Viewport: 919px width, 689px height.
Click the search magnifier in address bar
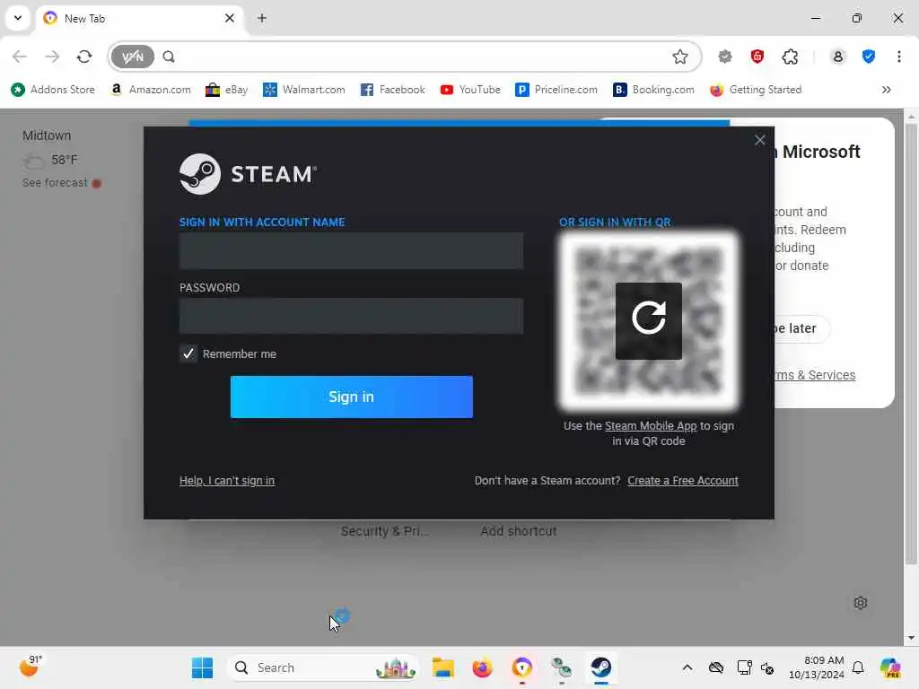(x=169, y=57)
